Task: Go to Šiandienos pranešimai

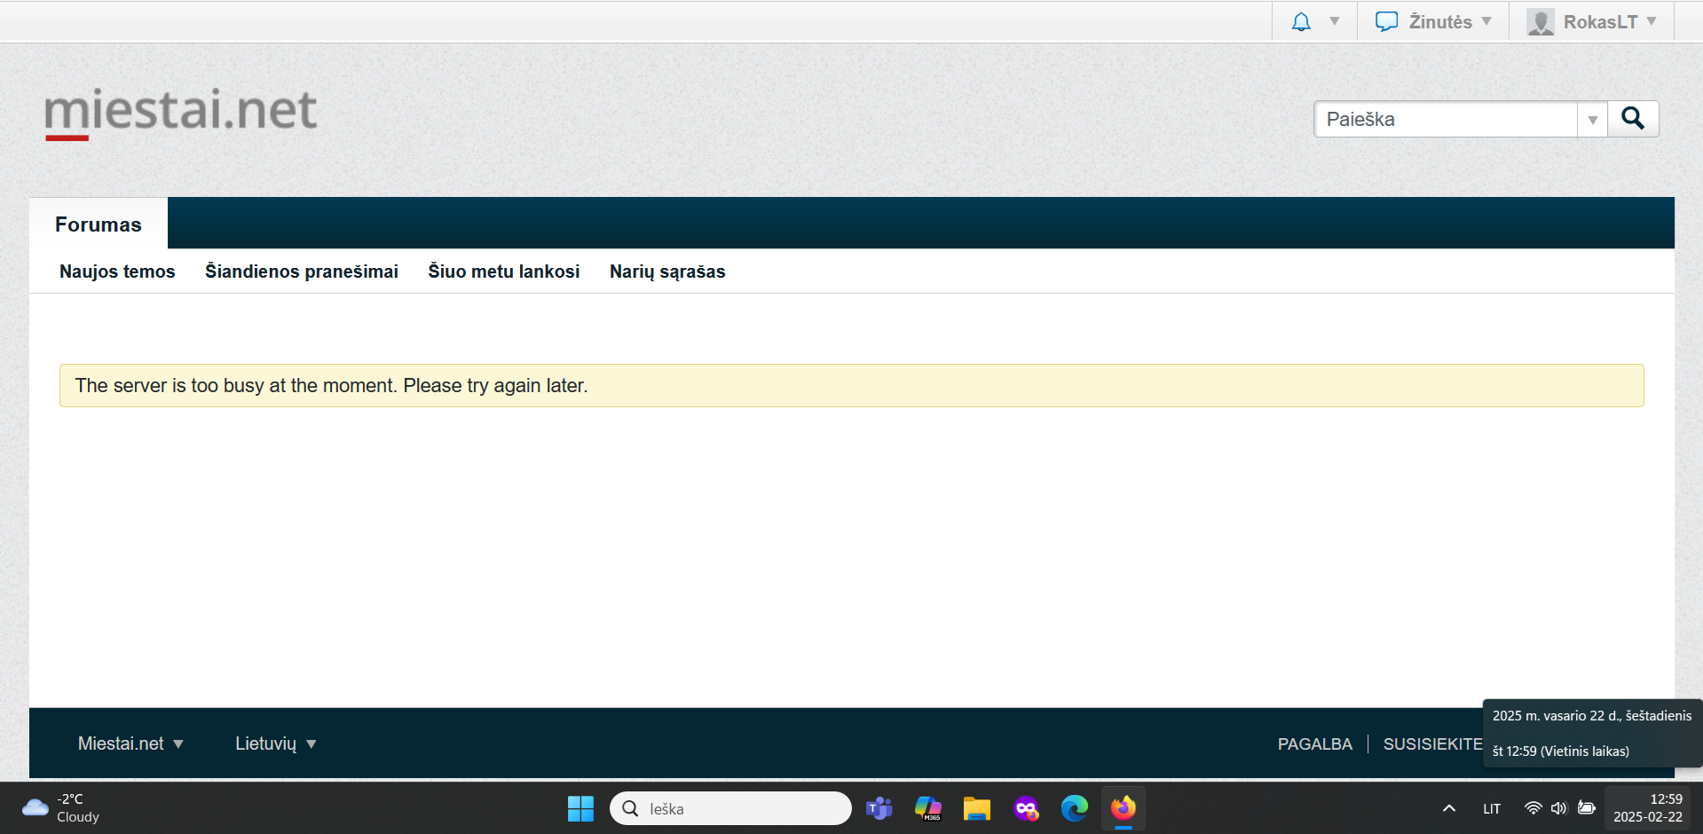Action: pos(302,271)
